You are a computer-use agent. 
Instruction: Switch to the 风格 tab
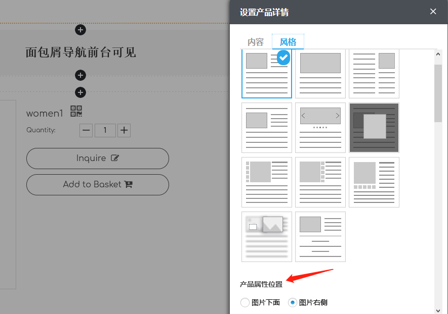tap(288, 42)
